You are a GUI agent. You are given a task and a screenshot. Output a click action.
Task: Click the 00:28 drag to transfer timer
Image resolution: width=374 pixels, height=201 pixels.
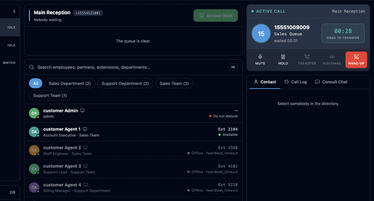point(343,33)
